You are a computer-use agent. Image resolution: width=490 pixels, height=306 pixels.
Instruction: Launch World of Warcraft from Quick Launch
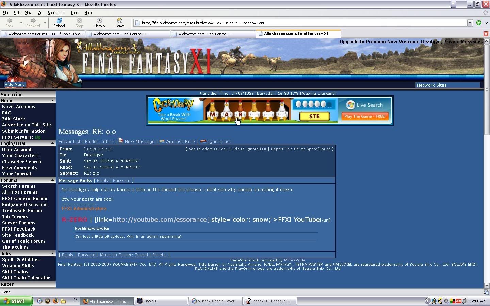click(48, 301)
